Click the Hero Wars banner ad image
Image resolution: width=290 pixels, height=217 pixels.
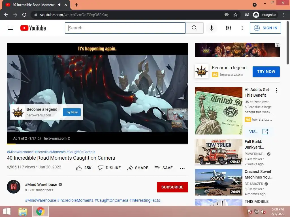237,50
